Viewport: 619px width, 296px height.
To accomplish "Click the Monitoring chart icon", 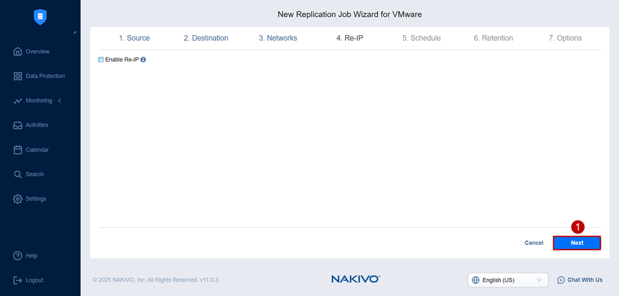I will (18, 101).
